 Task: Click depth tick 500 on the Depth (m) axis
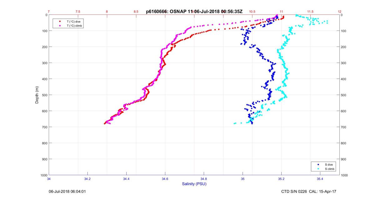coord(44,95)
